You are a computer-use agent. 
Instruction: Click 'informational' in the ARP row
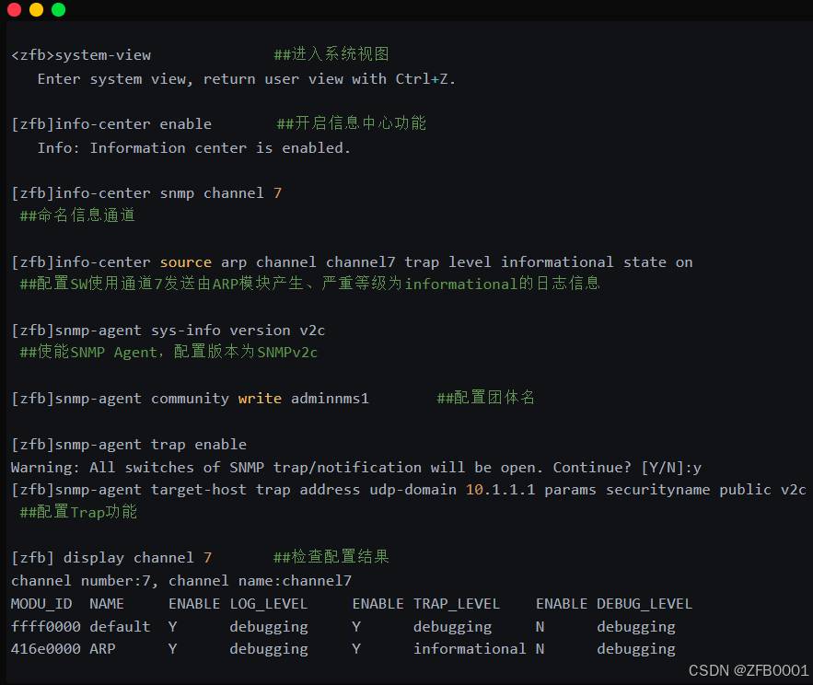(x=470, y=649)
